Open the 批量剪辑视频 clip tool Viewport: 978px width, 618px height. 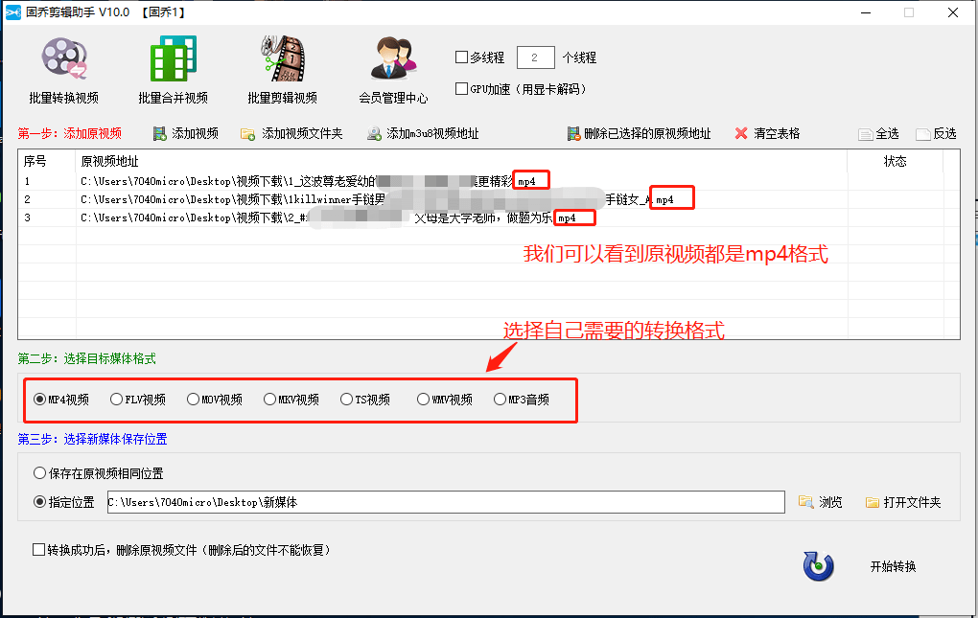(282, 69)
